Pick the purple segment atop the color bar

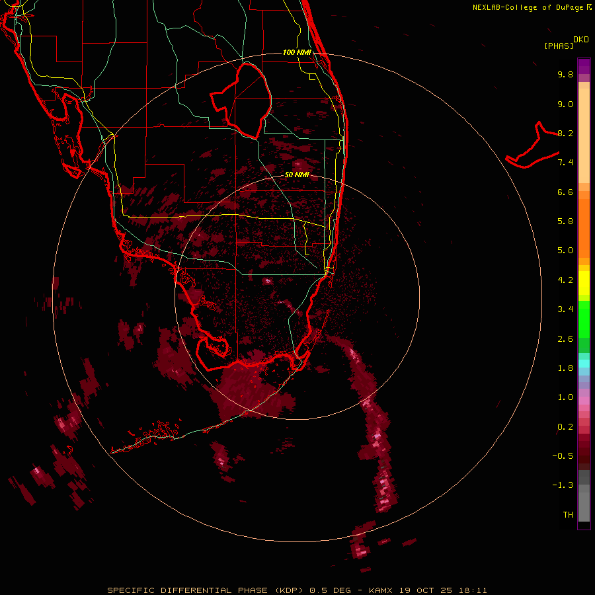coord(584,66)
